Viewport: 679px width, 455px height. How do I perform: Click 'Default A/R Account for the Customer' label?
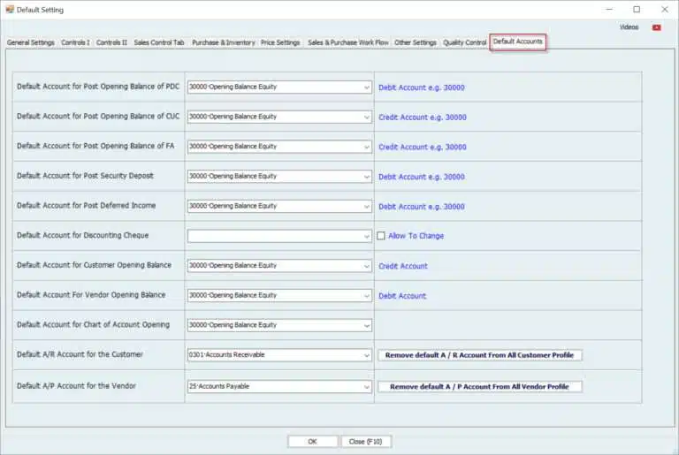[x=80, y=354]
